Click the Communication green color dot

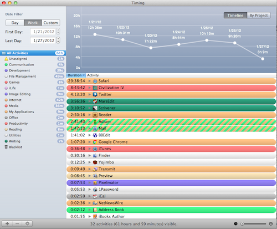[6, 64]
